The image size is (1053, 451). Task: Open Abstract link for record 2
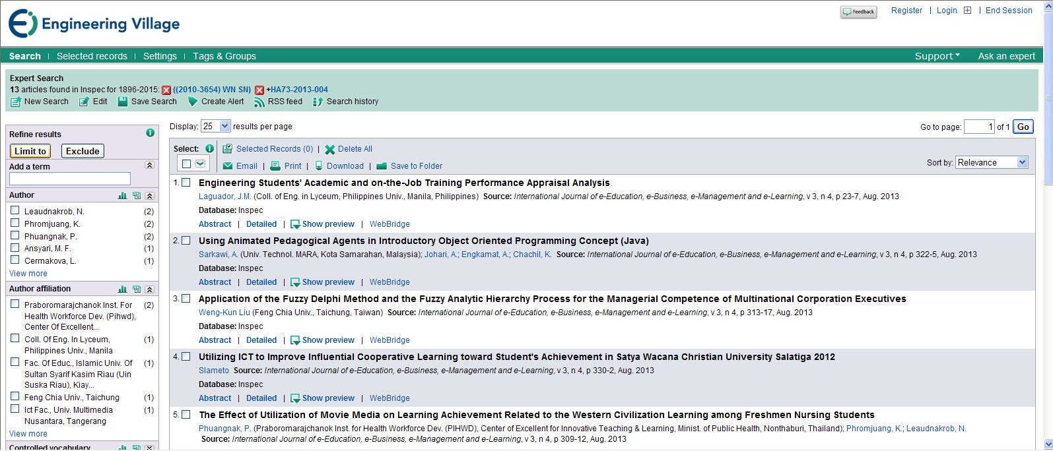coord(215,282)
